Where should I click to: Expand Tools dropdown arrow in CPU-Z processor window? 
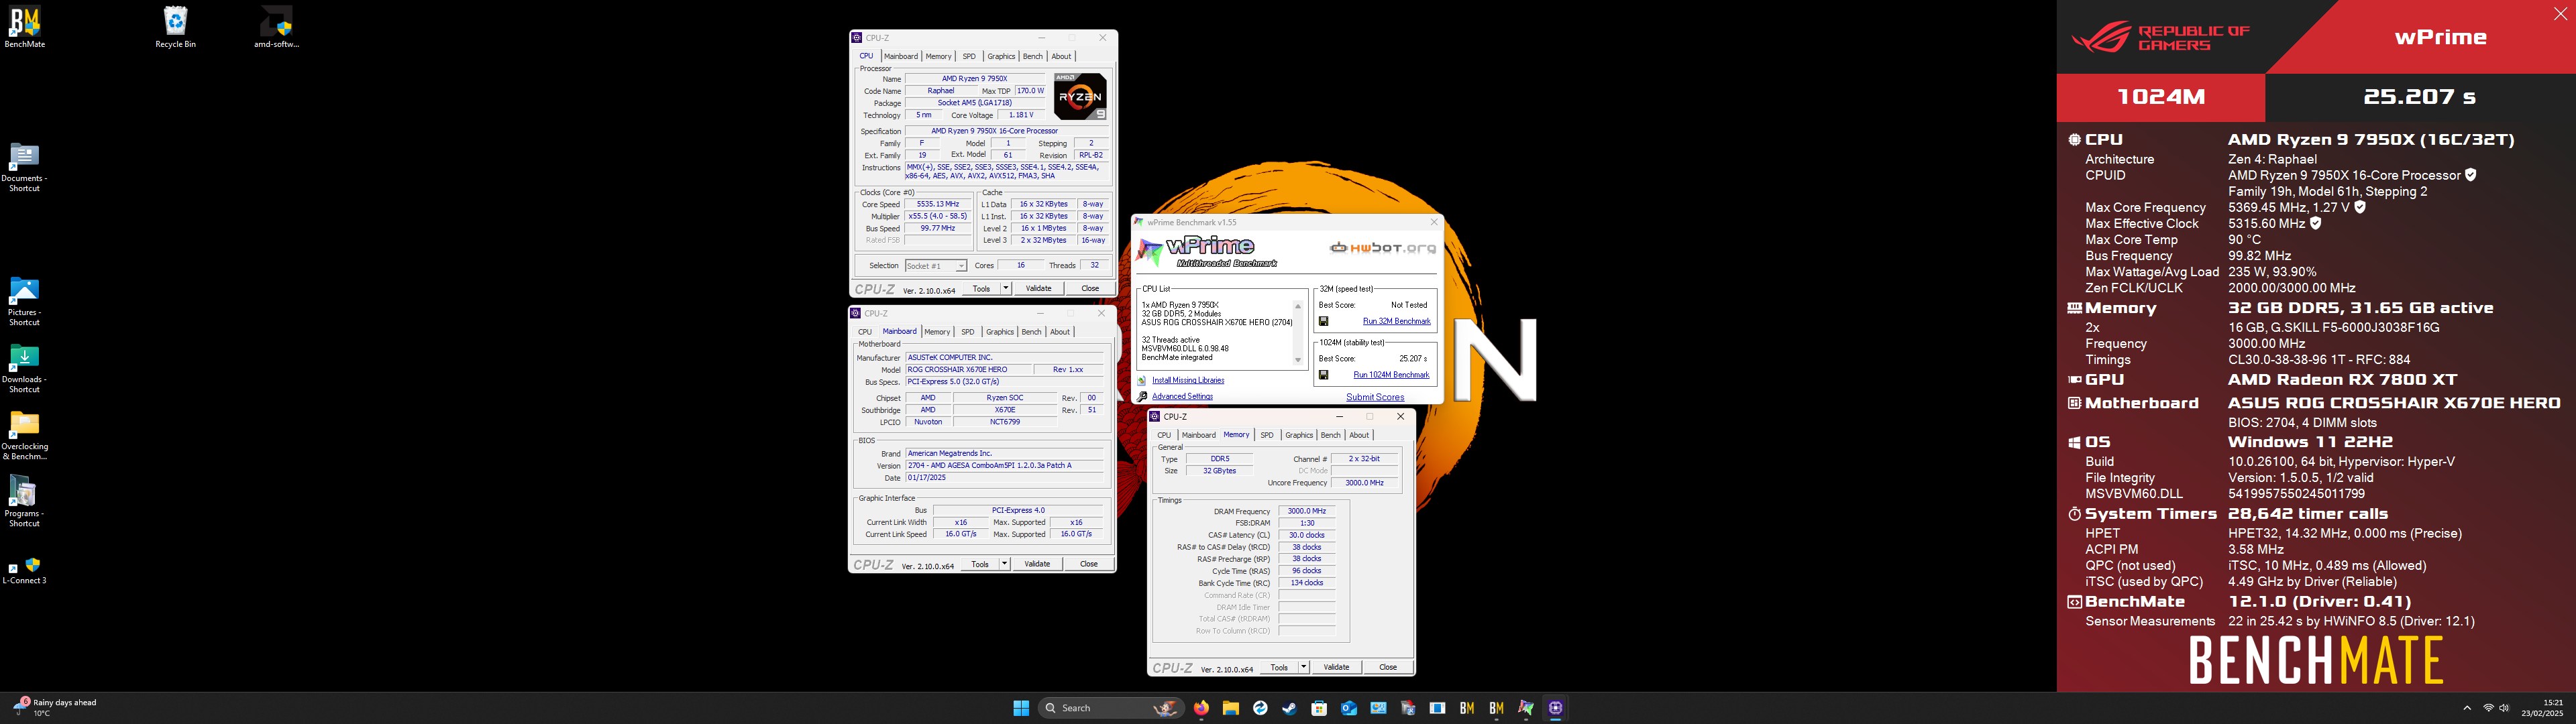point(1005,288)
